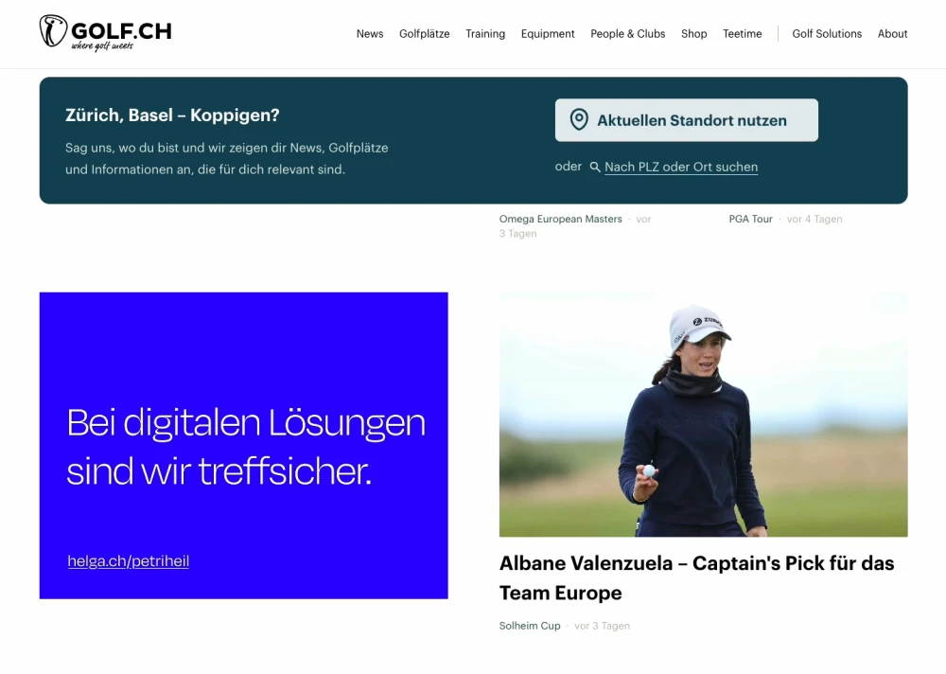The width and height of the screenshot is (946, 674).
Task: Open the About page
Action: coord(892,34)
